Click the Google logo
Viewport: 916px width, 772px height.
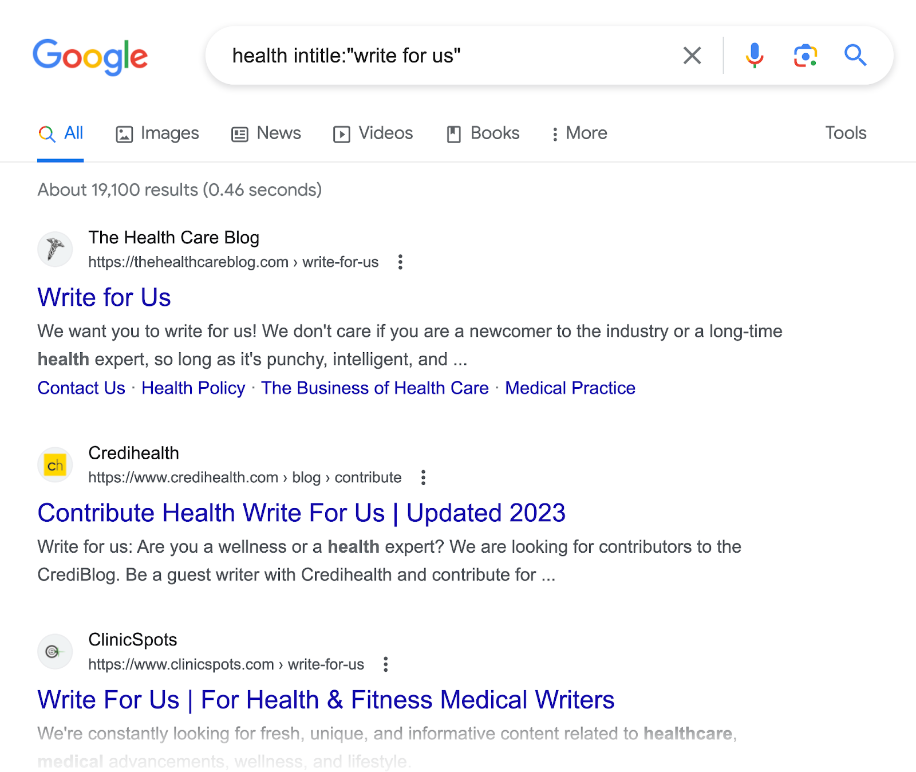90,56
